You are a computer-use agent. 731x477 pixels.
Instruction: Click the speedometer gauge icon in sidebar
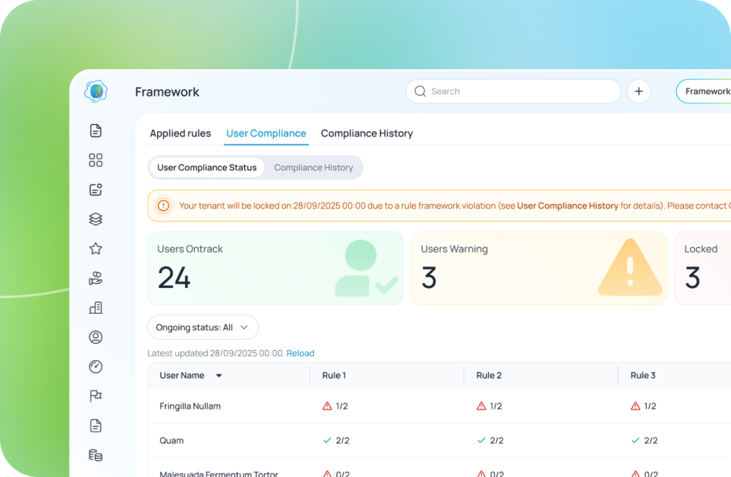point(96,366)
